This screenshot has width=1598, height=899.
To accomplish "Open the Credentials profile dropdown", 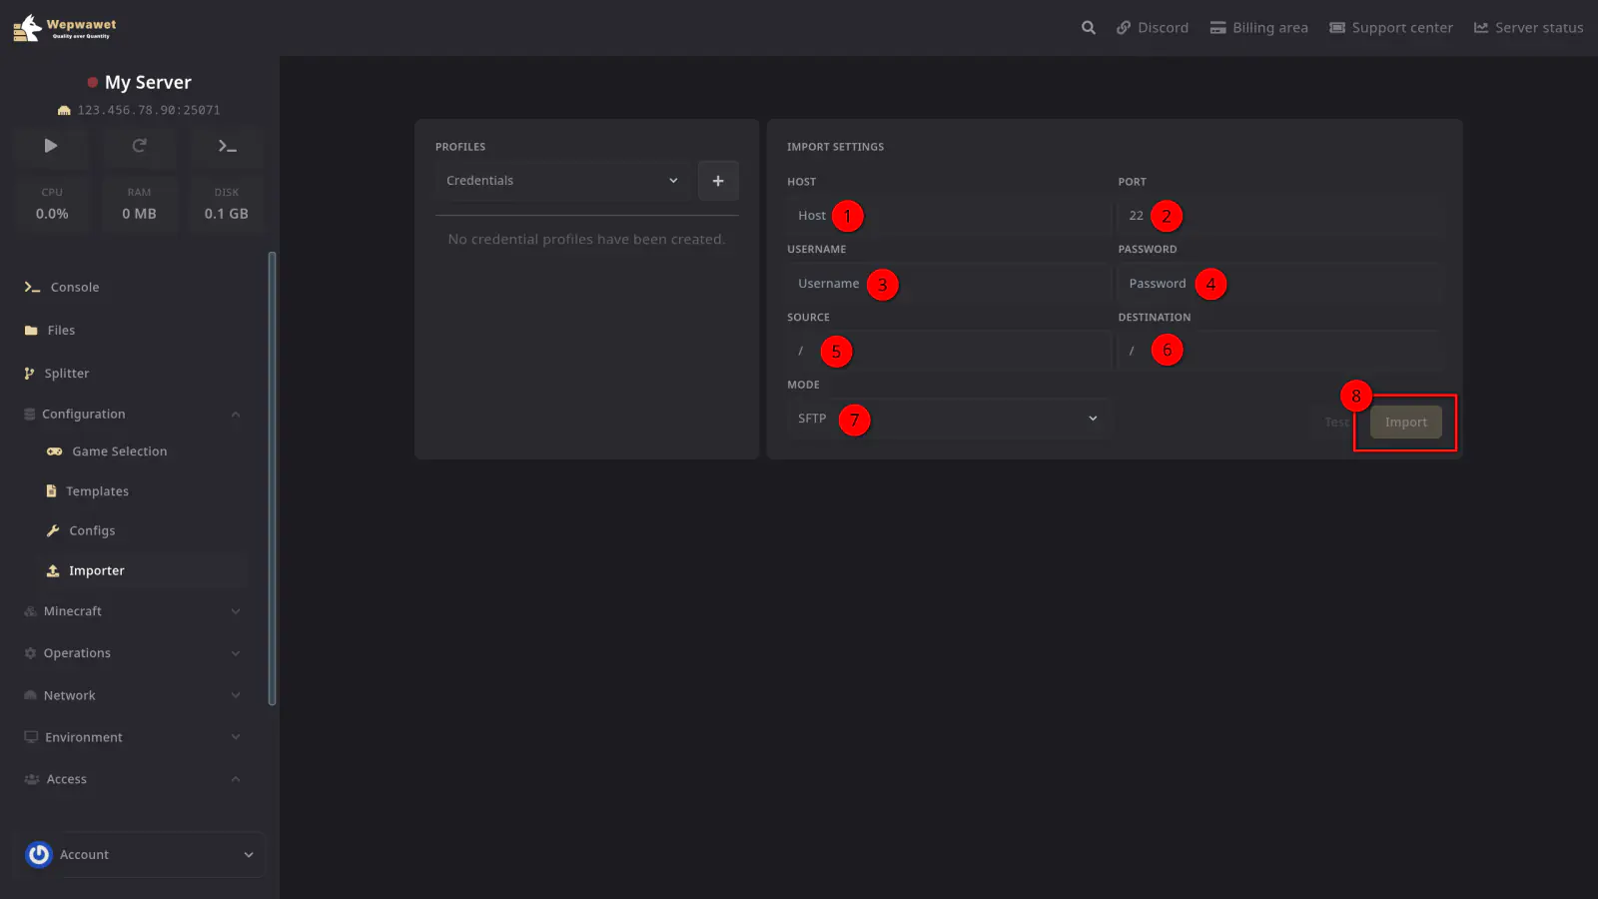I will click(x=562, y=181).
